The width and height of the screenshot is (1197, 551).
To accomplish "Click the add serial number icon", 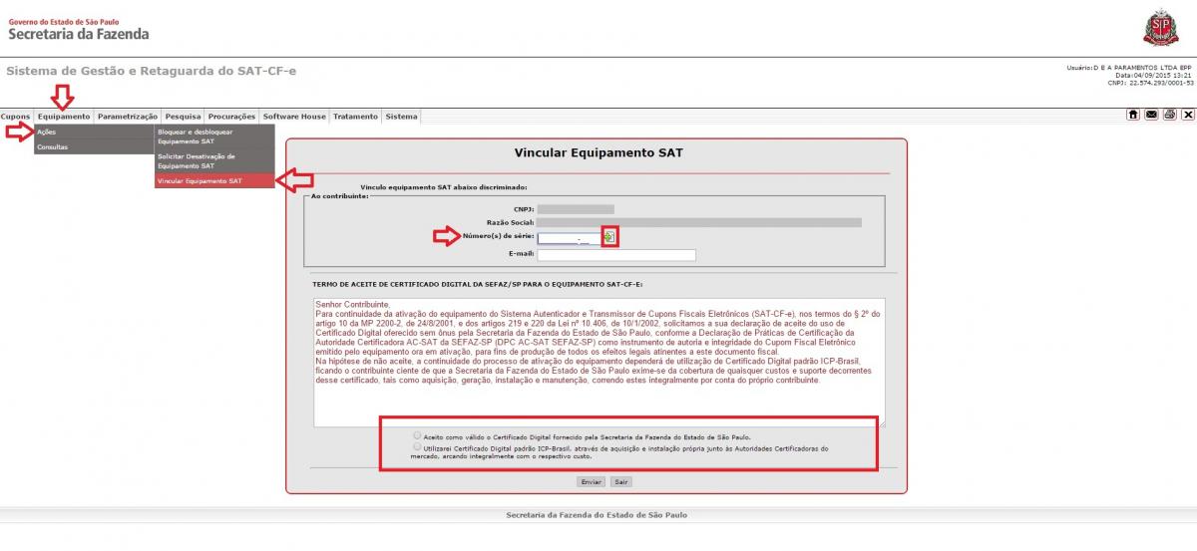I will [x=609, y=236].
